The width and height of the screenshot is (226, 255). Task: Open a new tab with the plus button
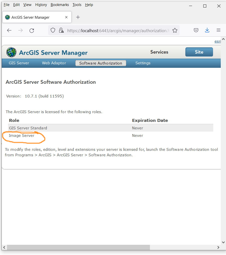pos(78,17)
